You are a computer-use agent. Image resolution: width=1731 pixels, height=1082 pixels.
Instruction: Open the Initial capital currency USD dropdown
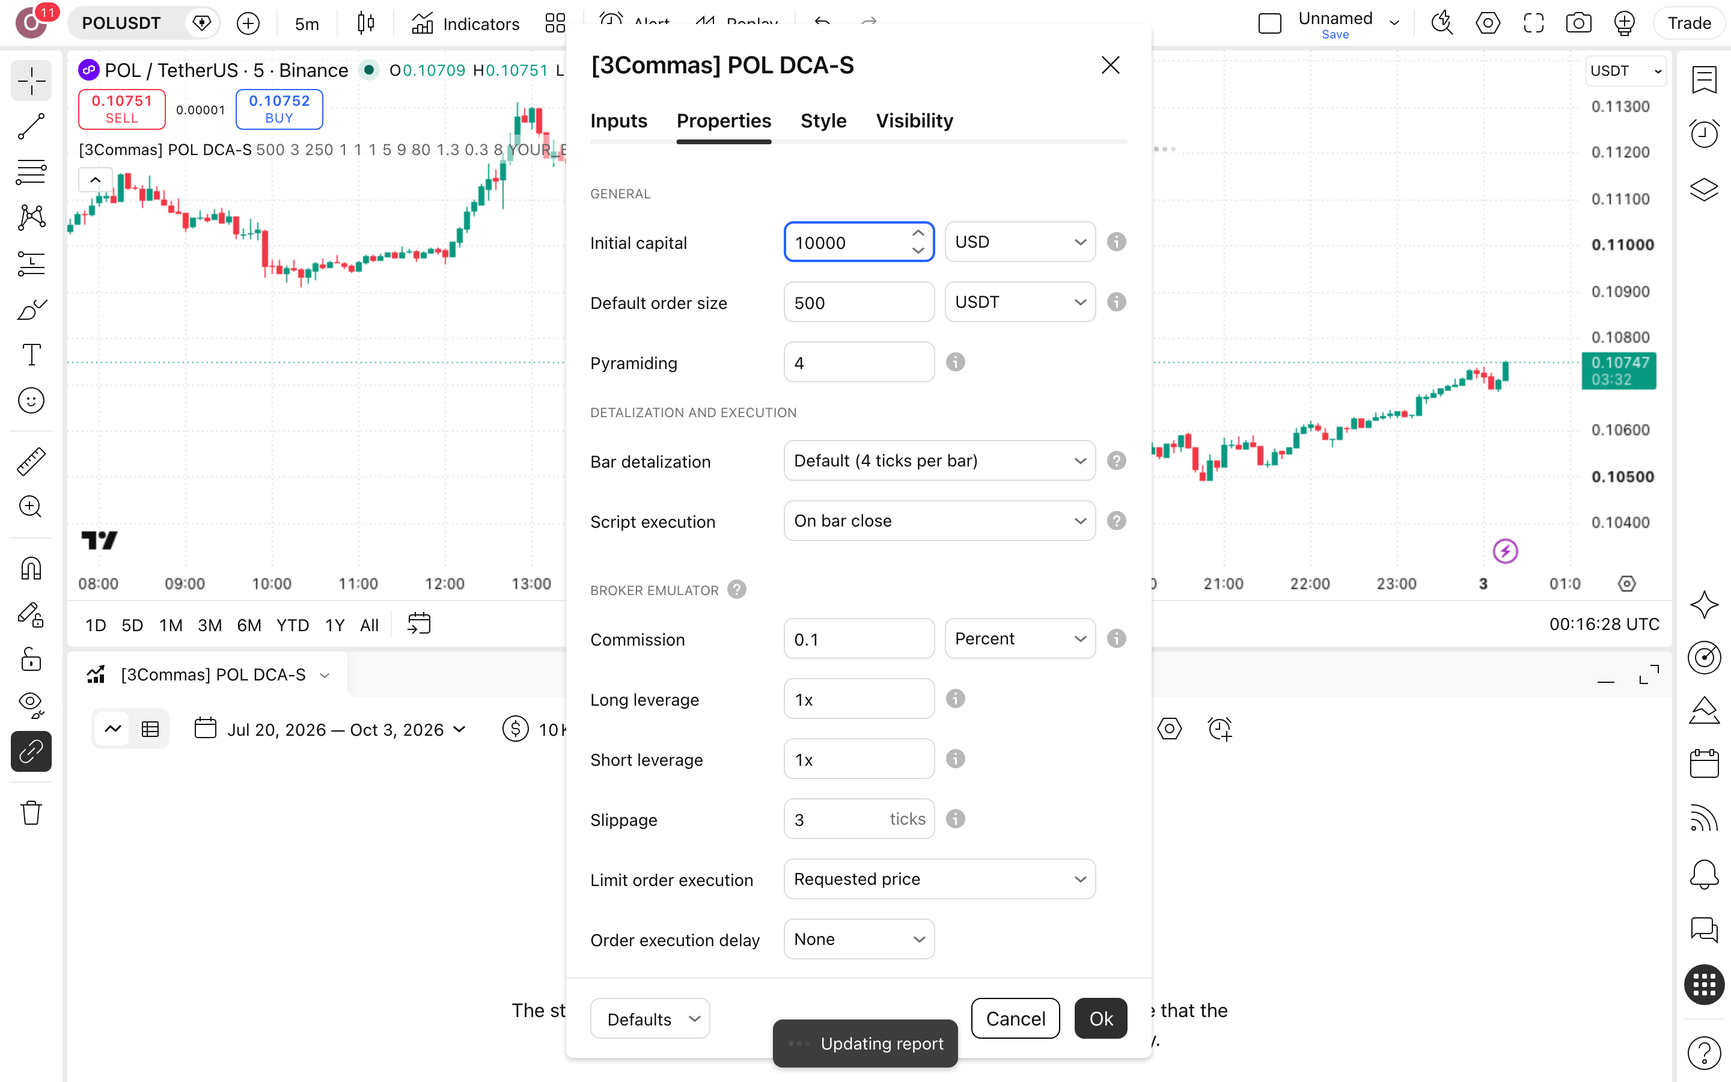(1020, 242)
